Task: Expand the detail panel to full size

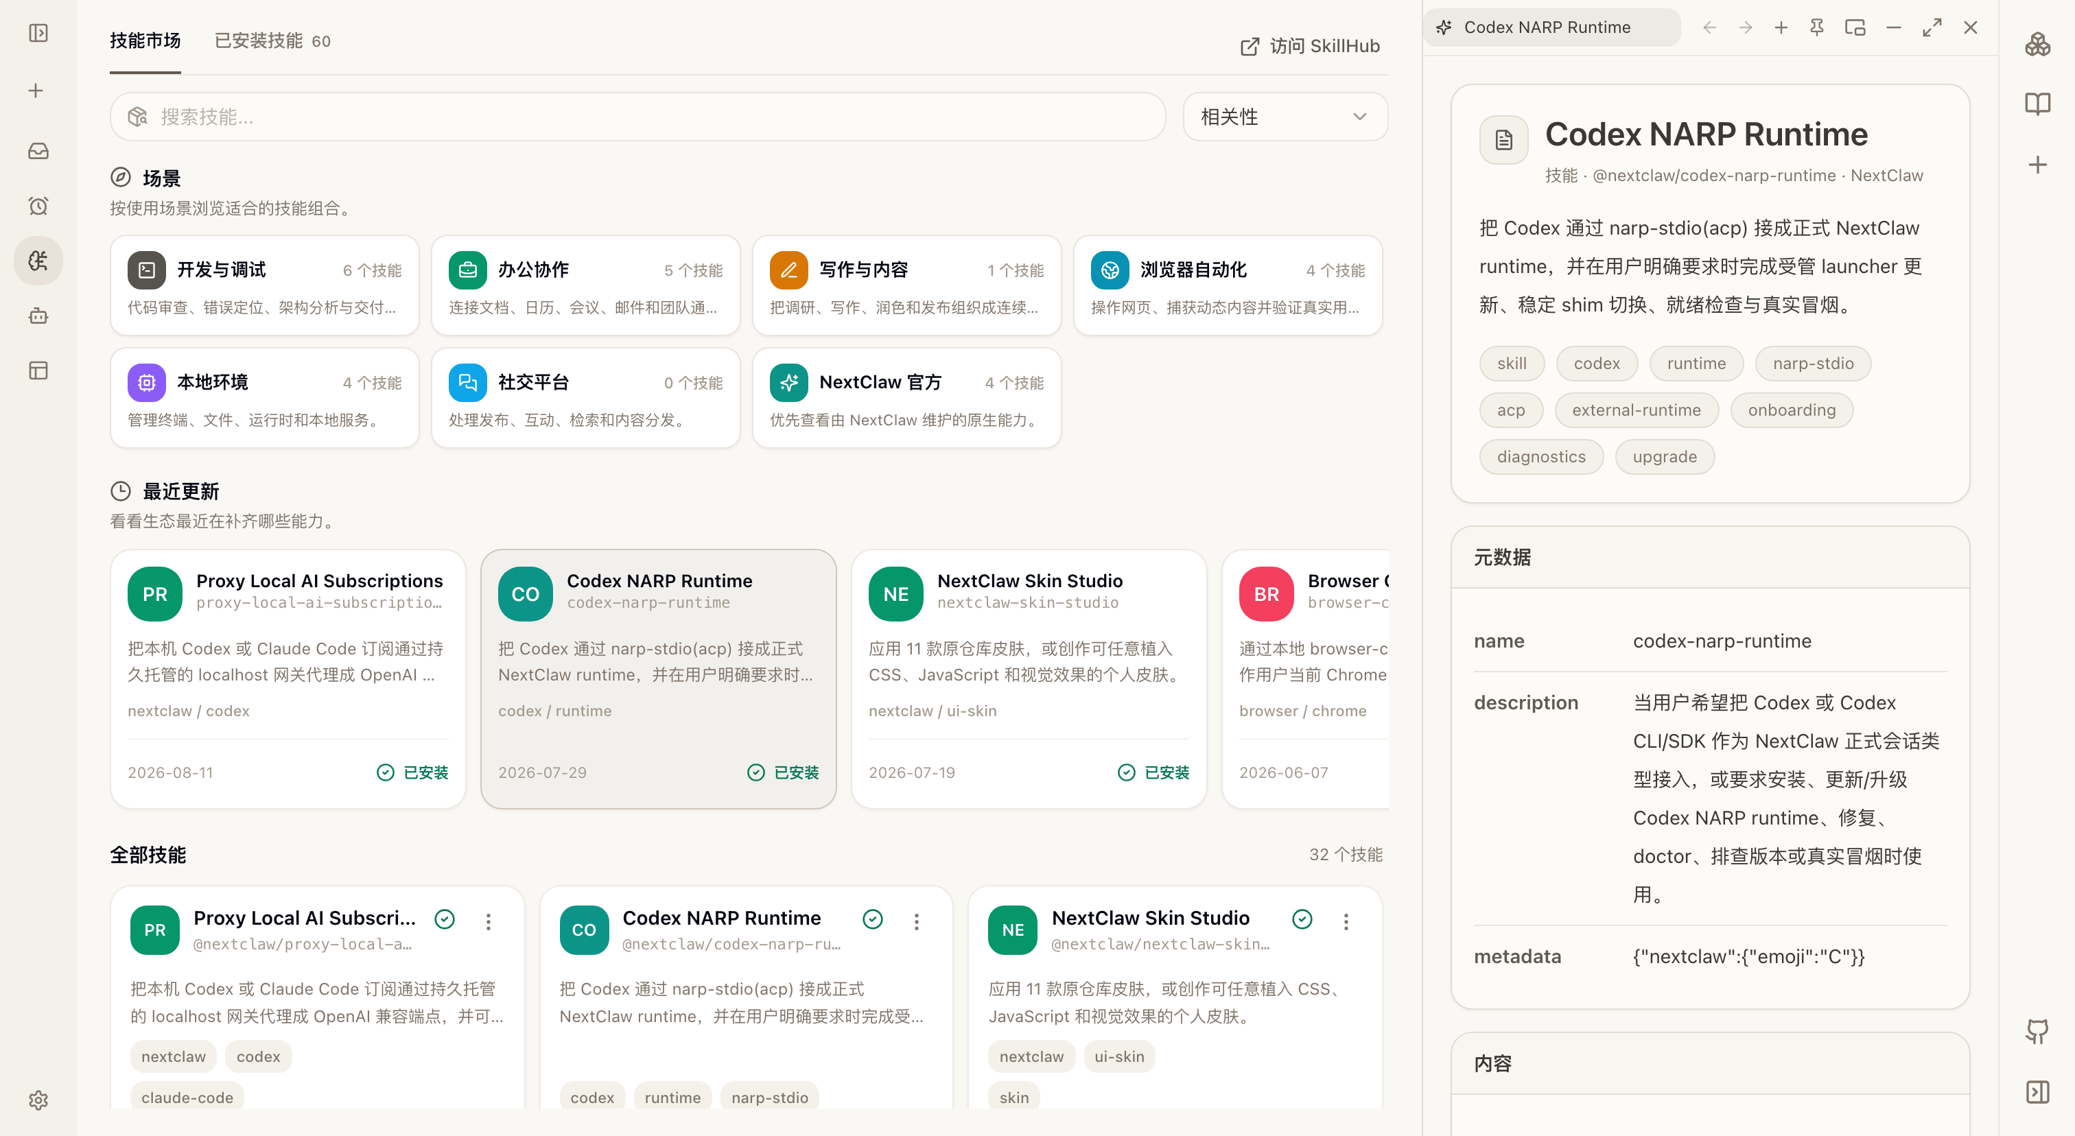Action: [1932, 27]
